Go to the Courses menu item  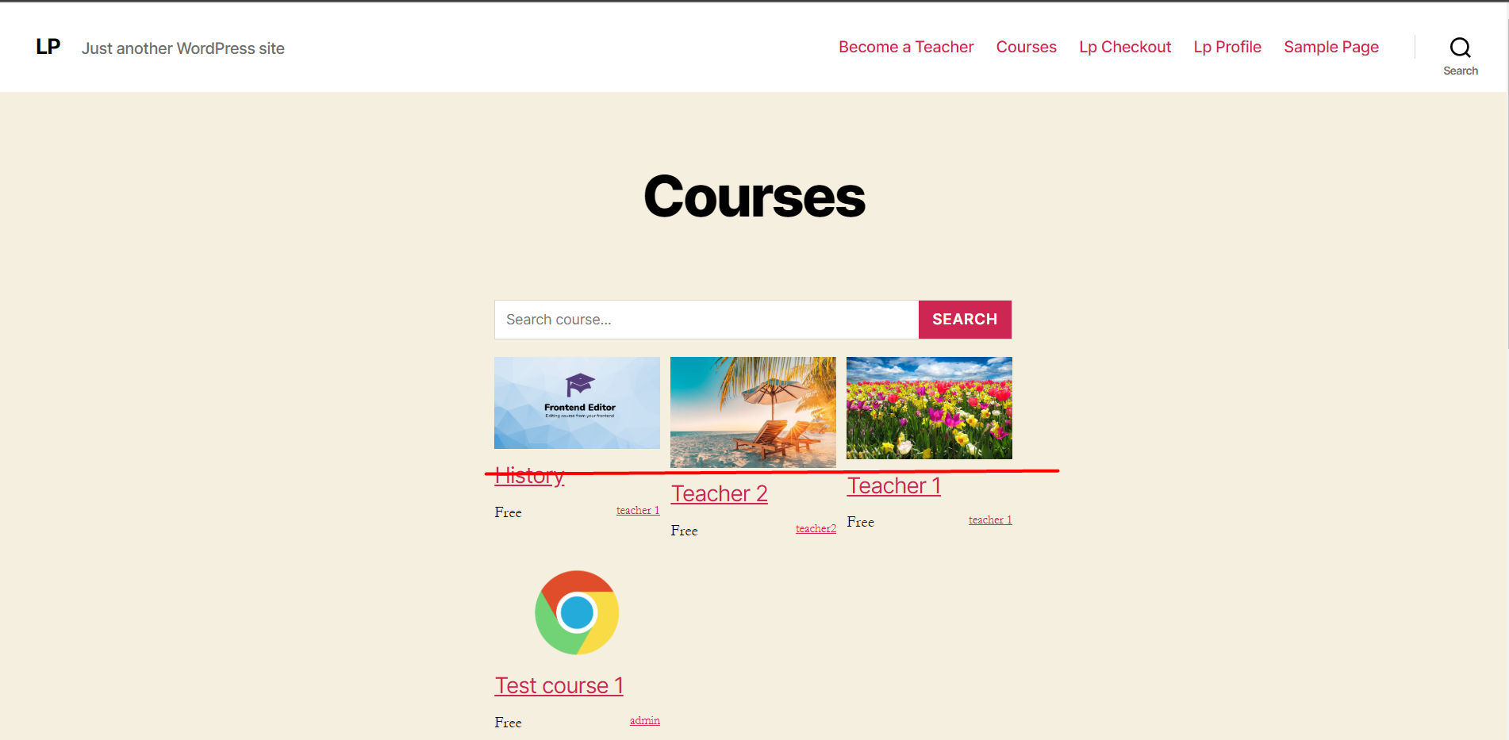click(x=1026, y=47)
